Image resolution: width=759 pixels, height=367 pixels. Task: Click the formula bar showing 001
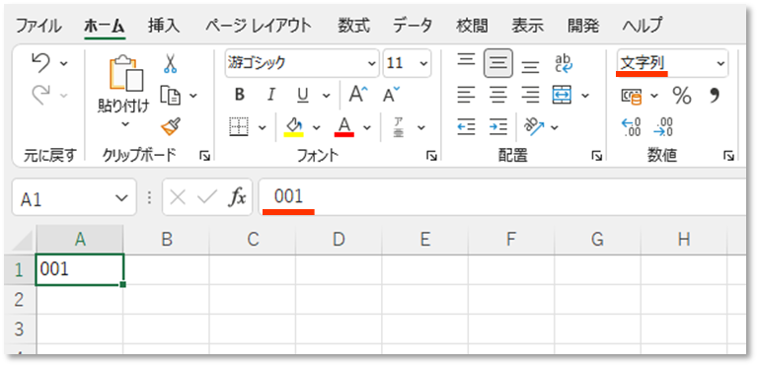(x=503, y=196)
